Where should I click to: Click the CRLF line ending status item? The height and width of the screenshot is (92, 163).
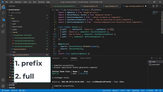pyautogui.click(x=128, y=90)
